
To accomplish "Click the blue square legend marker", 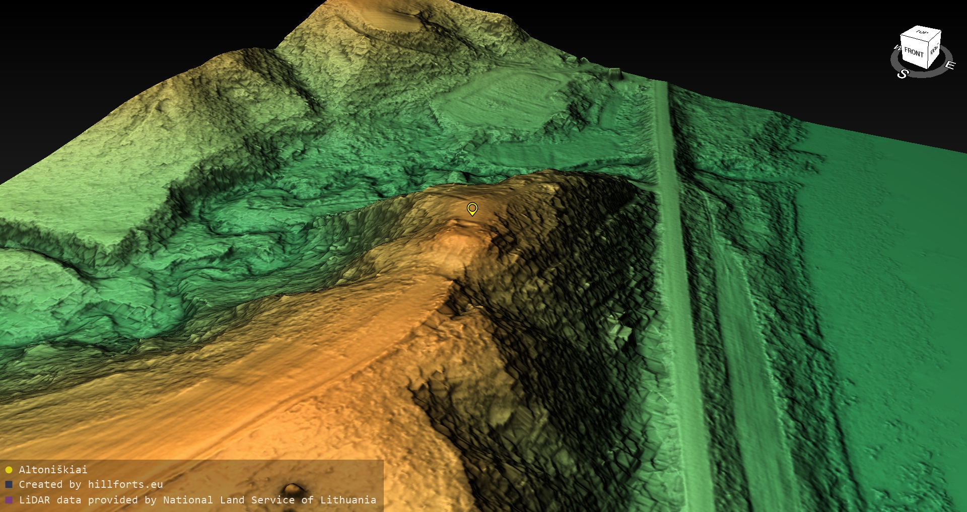I will point(9,484).
